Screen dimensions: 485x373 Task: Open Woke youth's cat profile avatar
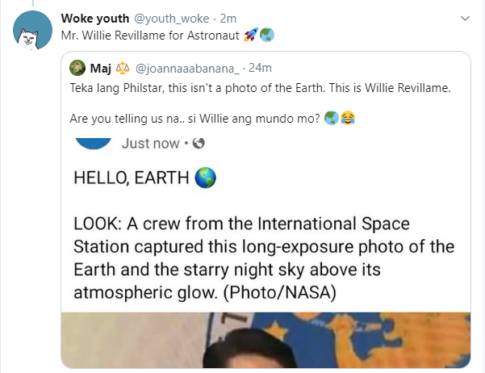[x=30, y=31]
